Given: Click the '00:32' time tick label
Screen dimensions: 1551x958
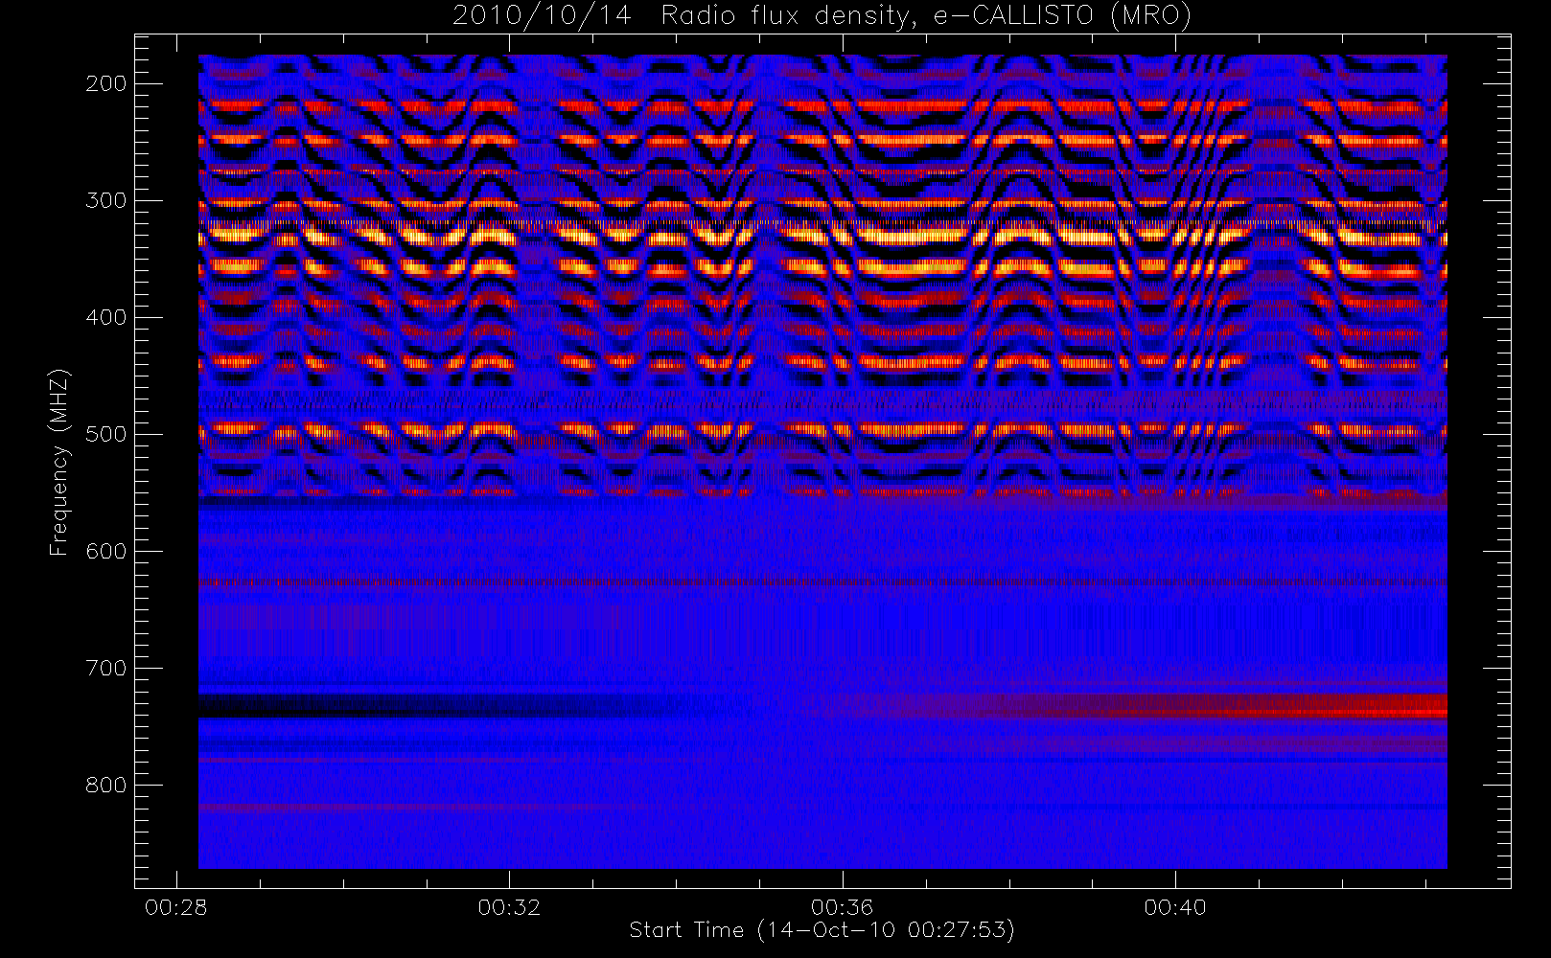Looking at the screenshot, I should pyautogui.click(x=509, y=907).
